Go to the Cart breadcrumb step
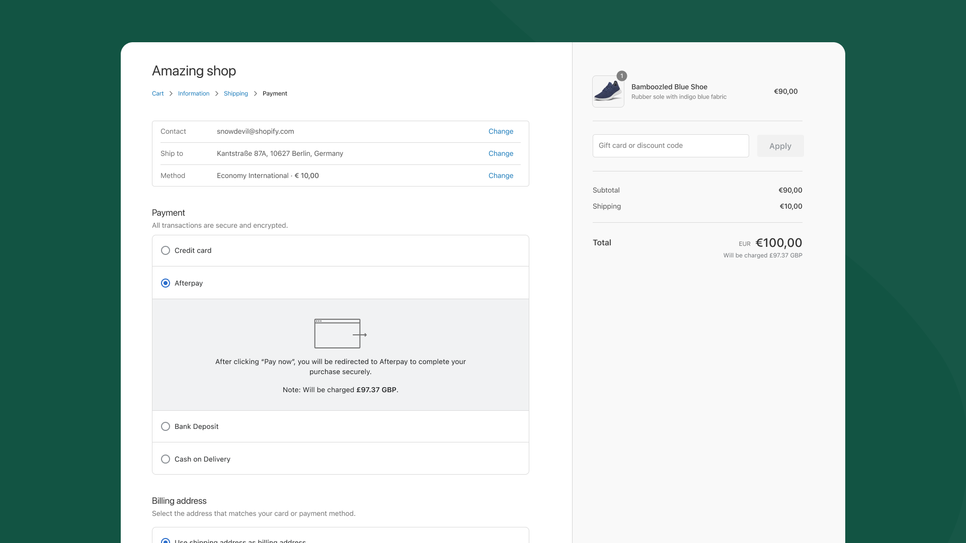Viewport: 966px width, 543px height. click(157, 94)
